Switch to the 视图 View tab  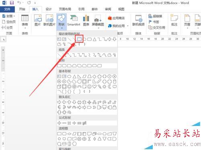coord(121,9)
